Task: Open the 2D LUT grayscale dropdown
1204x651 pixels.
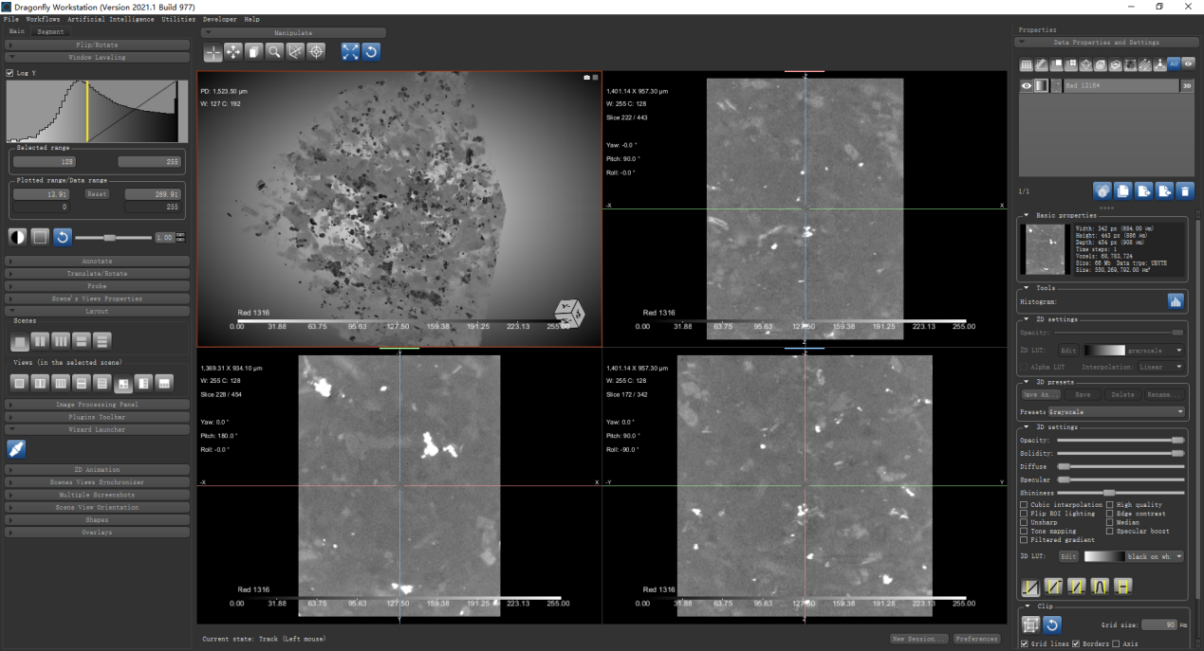Action: [x=1135, y=351]
